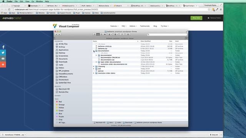Click the Finder share toolbar button
Screen dimensions: 246x138
[122, 34]
